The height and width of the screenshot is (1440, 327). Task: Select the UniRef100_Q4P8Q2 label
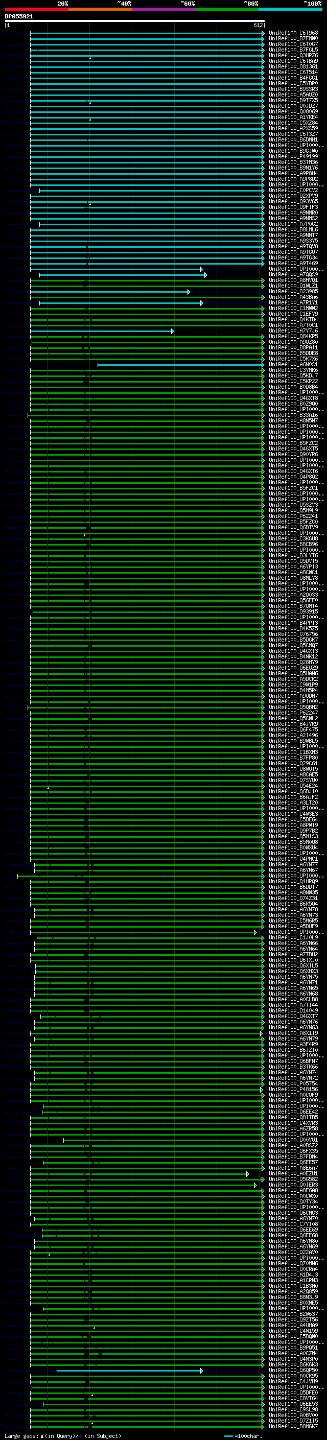(293, 477)
